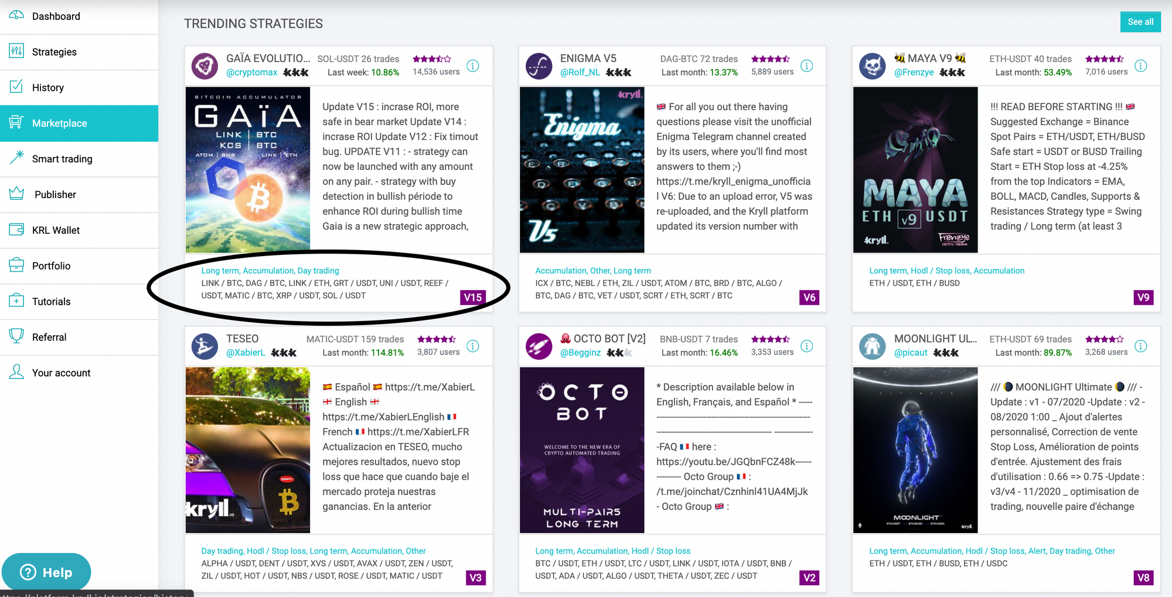
Task: Click the TESEO avatar icon
Action: 205,346
